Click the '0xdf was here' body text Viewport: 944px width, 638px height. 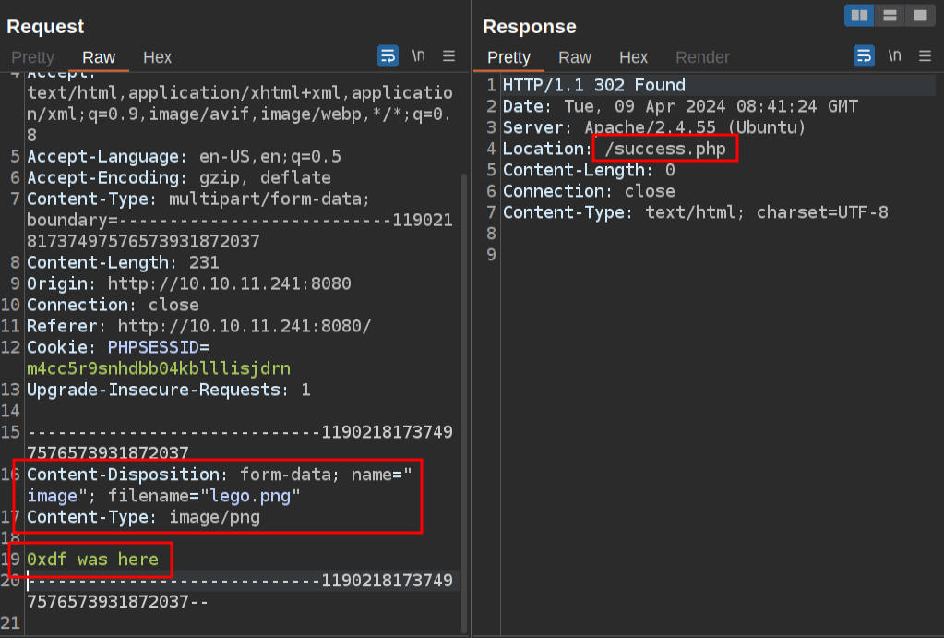(92, 560)
